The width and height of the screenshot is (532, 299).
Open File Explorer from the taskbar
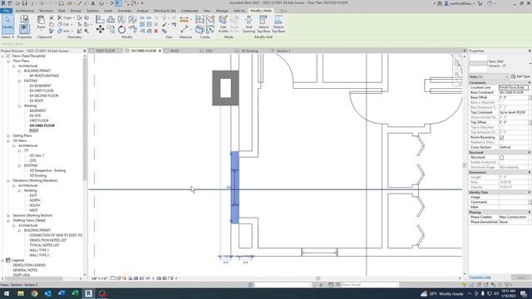coord(21,293)
